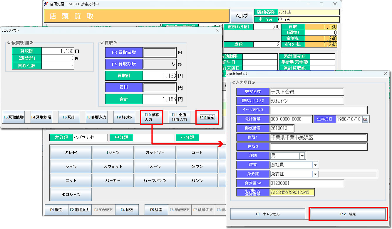
Task: Click the ヘルプ button
Action: pyautogui.click(x=242, y=16)
